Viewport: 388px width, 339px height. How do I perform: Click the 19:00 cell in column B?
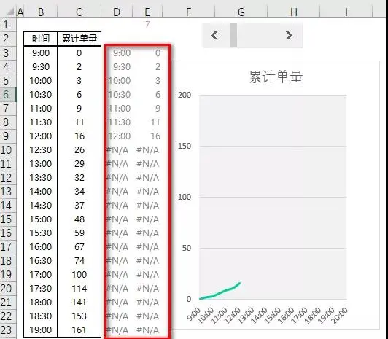[41, 330]
